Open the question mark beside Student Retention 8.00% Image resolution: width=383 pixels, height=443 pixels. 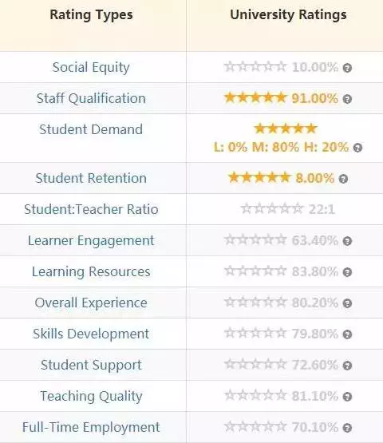[x=343, y=179]
